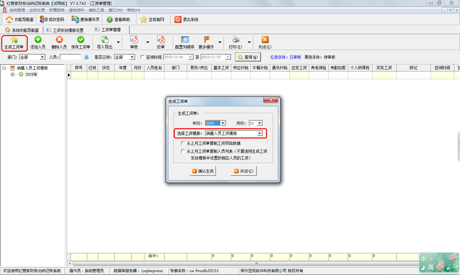Click the 保存工资单 green check icon
The width and height of the screenshot is (460, 275).
pos(81,40)
